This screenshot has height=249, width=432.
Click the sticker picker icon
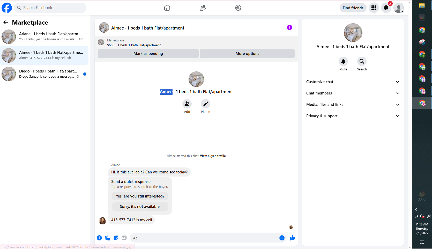(x=116, y=238)
